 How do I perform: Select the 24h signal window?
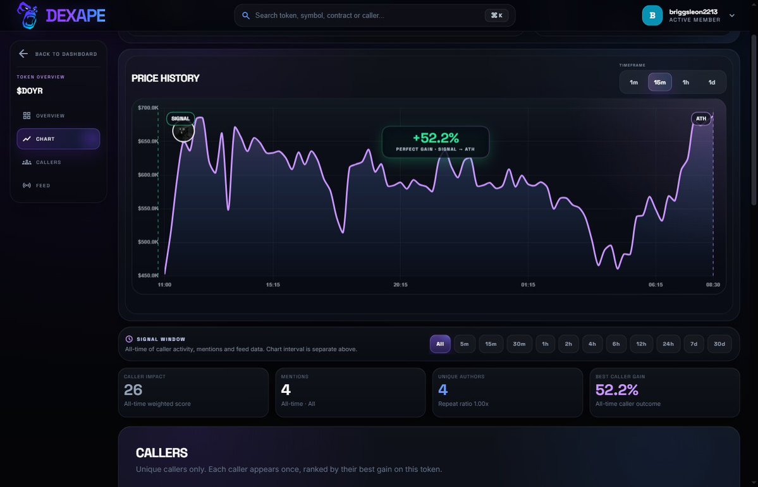pos(668,344)
